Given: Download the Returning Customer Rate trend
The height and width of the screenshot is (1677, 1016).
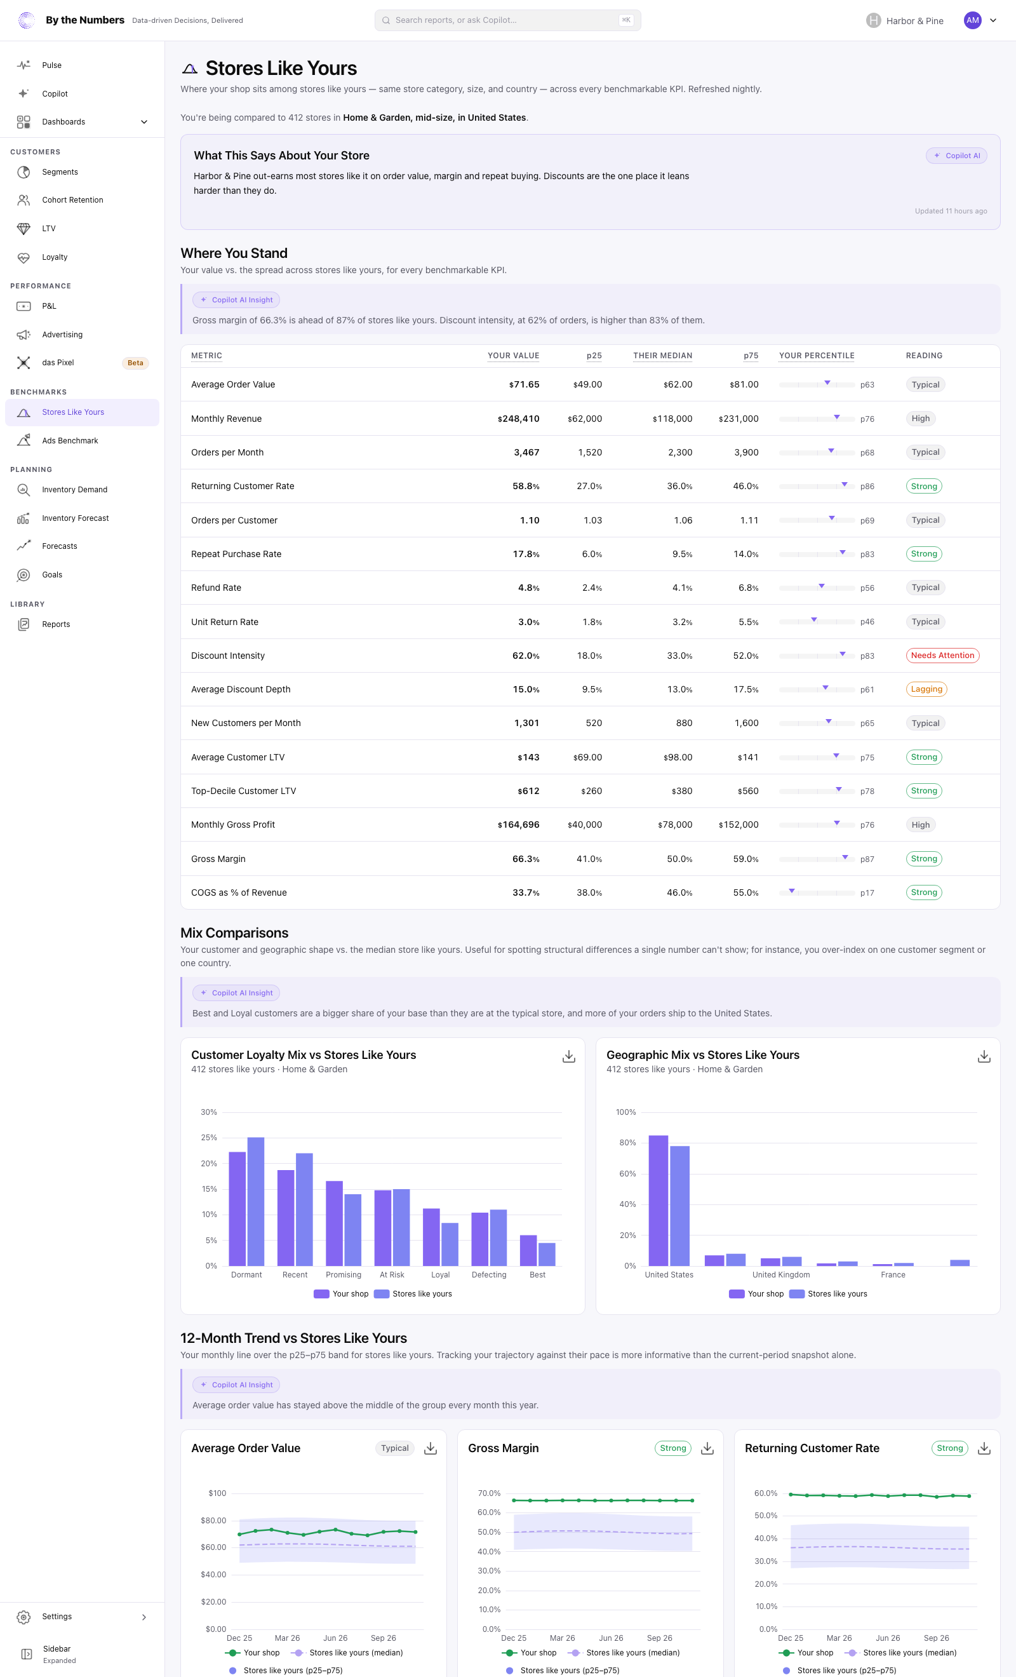Looking at the screenshot, I should [x=984, y=1448].
